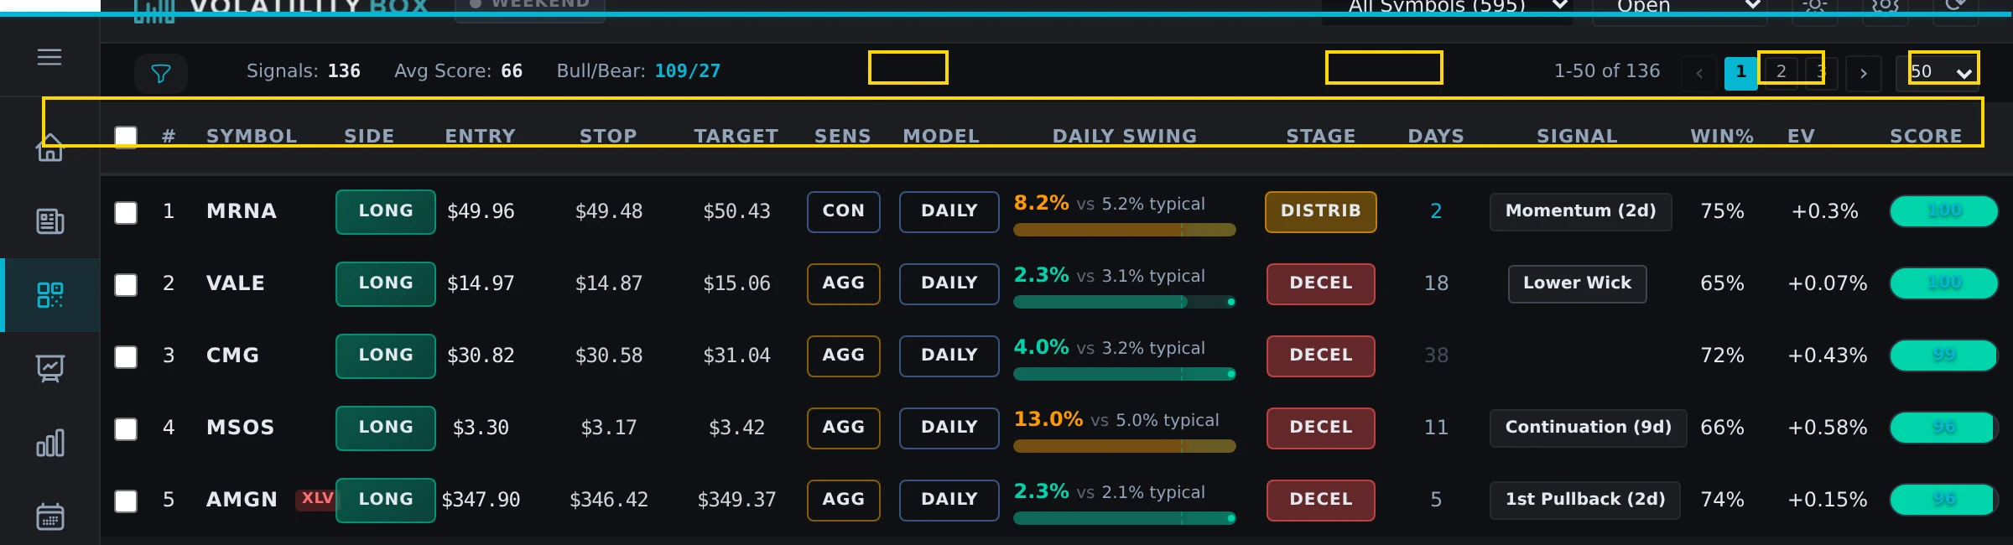Sort by the EV column header
Image resolution: width=2013 pixels, height=545 pixels.
[x=1801, y=136]
